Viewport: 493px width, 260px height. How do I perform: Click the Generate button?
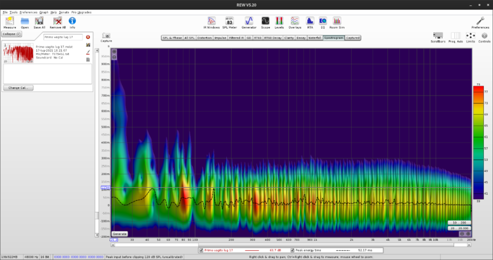[120, 234]
